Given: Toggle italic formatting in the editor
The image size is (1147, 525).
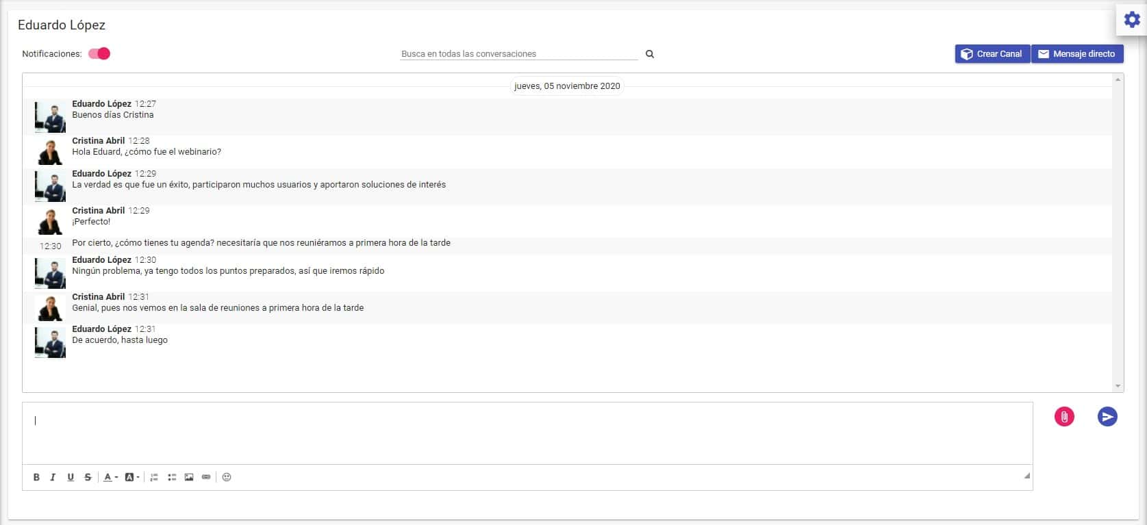Looking at the screenshot, I should (53, 477).
